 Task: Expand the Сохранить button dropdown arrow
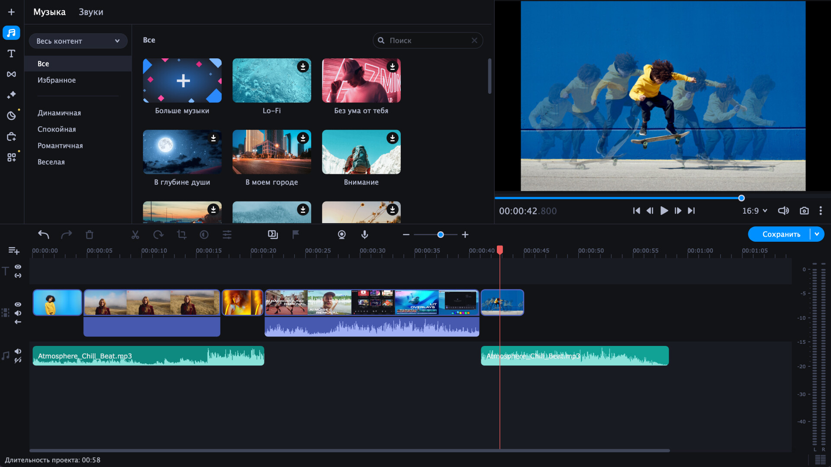[x=818, y=234]
